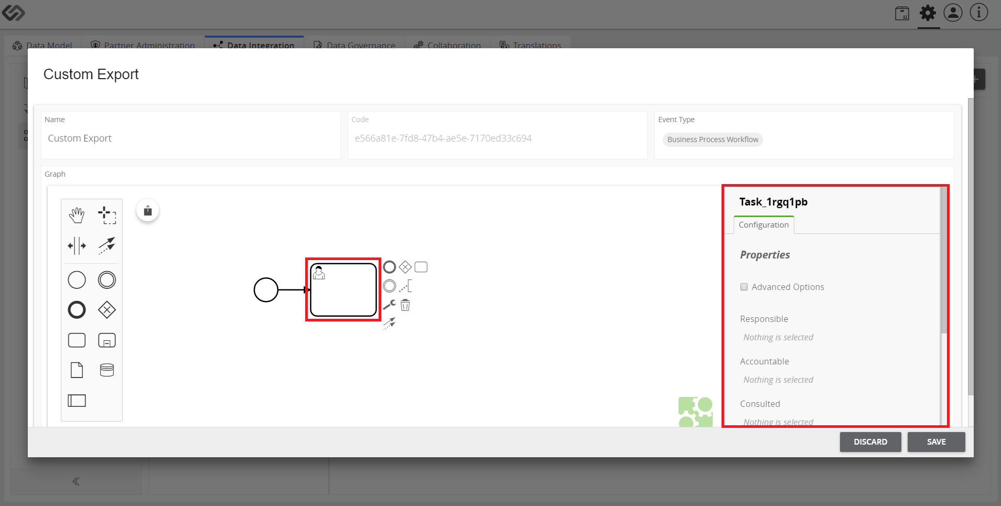Click the Code field value
The width and height of the screenshot is (1001, 506).
[x=443, y=138]
